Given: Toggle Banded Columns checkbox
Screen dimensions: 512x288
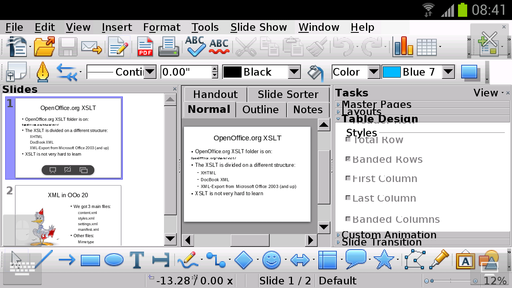Looking at the screenshot, I should pos(348,219).
